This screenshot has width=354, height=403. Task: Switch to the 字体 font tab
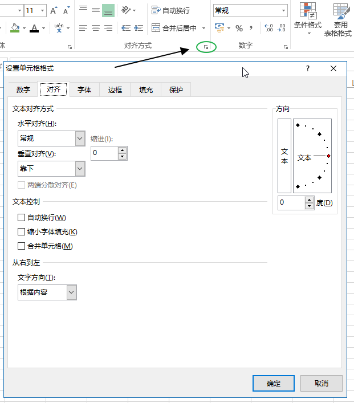pos(84,90)
